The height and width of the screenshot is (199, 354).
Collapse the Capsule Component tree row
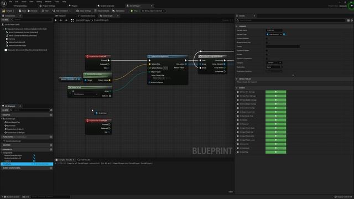3,29
